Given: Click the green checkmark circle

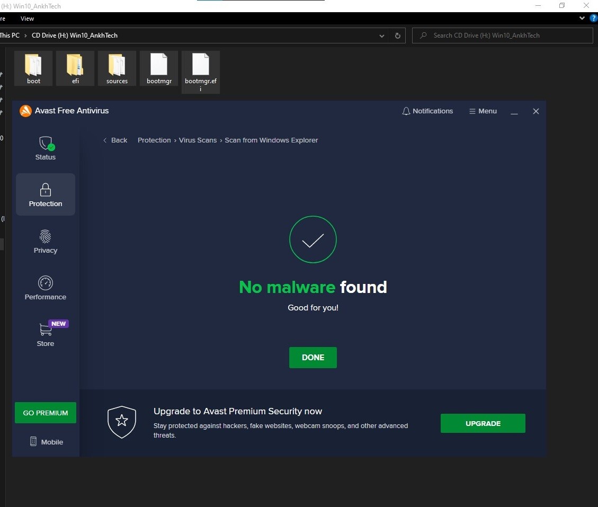Looking at the screenshot, I should pos(313,239).
